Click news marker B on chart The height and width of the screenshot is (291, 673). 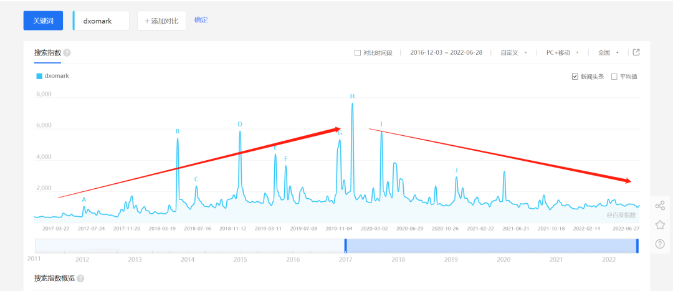click(x=177, y=131)
